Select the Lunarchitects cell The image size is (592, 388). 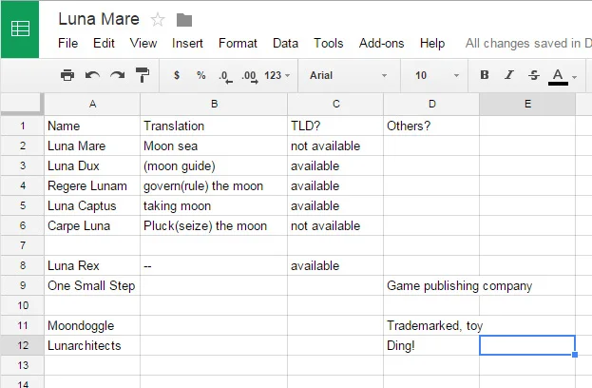coord(92,345)
